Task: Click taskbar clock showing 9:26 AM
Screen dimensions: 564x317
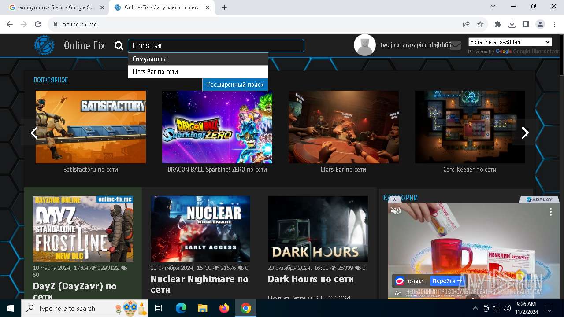Action: coord(526,308)
